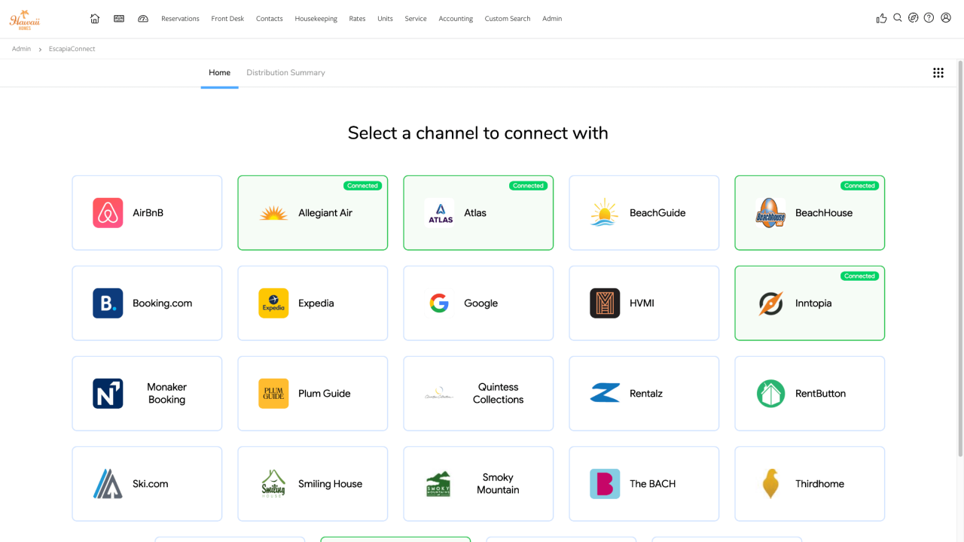Click the compass icon in the top bar

pos(914,18)
